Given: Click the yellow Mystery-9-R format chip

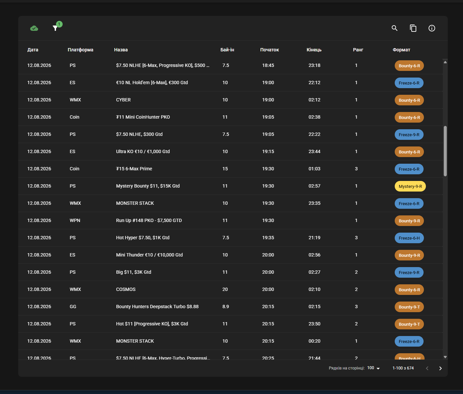Looking at the screenshot, I should tap(410, 186).
